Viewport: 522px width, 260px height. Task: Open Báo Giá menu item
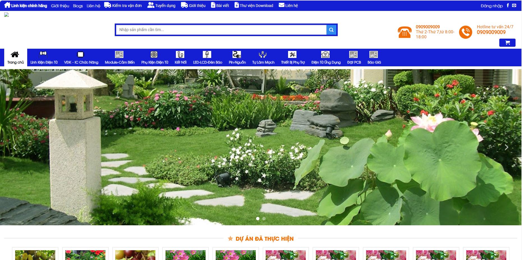click(x=374, y=58)
